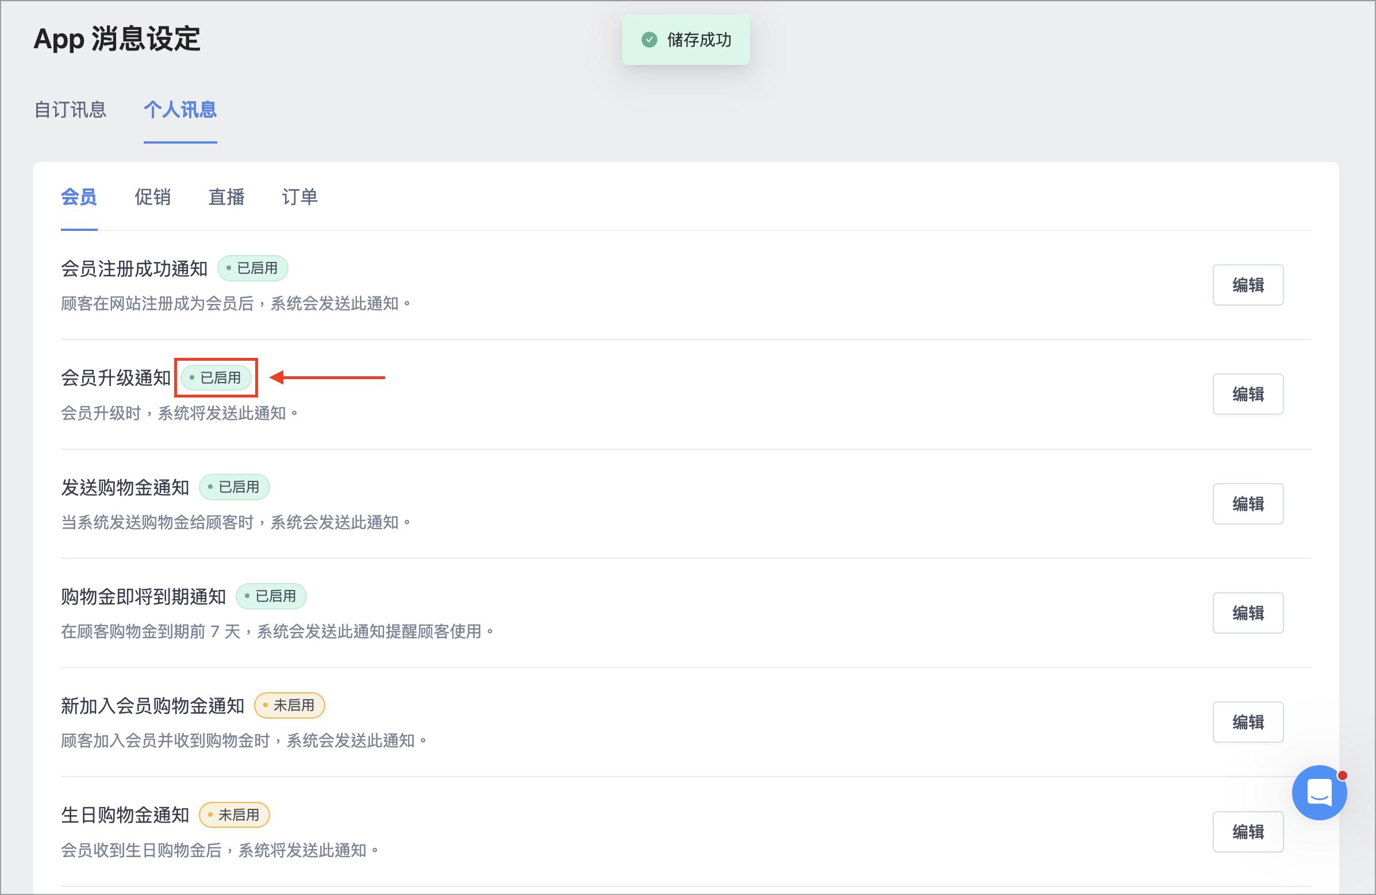
Task: Click the 购物金即将到期通知 title
Action: [x=143, y=597]
